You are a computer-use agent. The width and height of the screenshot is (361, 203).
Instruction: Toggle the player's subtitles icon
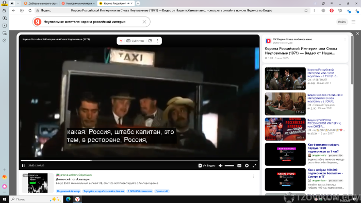click(x=239, y=165)
